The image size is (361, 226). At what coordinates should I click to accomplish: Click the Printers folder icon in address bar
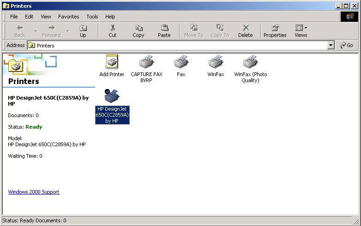[x=31, y=46]
